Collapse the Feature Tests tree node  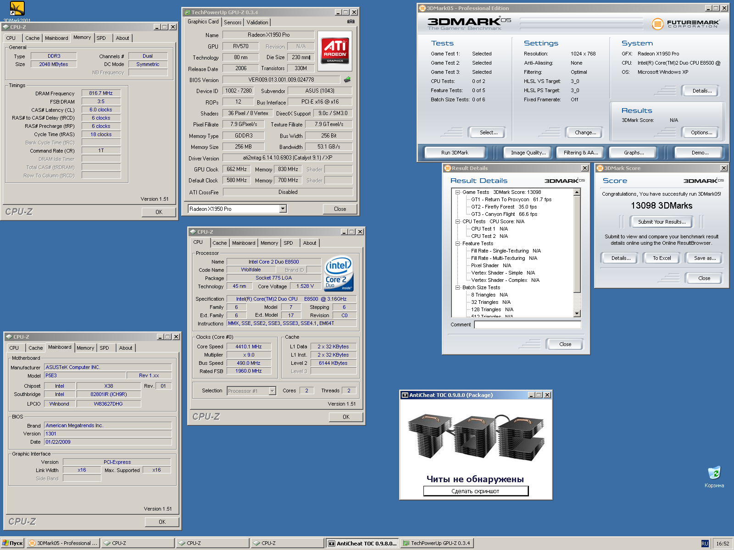457,243
